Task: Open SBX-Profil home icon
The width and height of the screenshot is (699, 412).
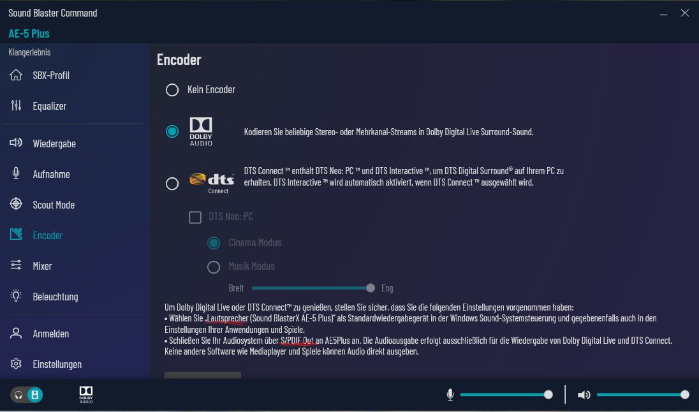Action: (16, 75)
